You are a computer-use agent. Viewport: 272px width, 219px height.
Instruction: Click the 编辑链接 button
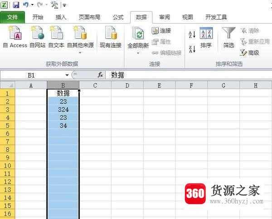click(x=166, y=53)
